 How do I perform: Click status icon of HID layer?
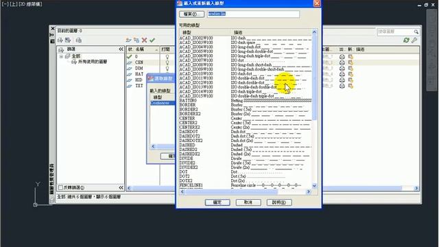coord(130,80)
